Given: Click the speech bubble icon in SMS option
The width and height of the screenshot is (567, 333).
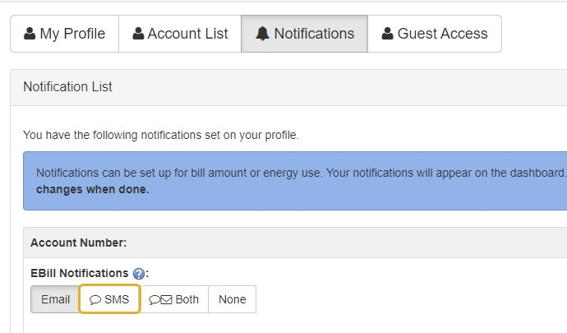Looking at the screenshot, I should pos(95,299).
